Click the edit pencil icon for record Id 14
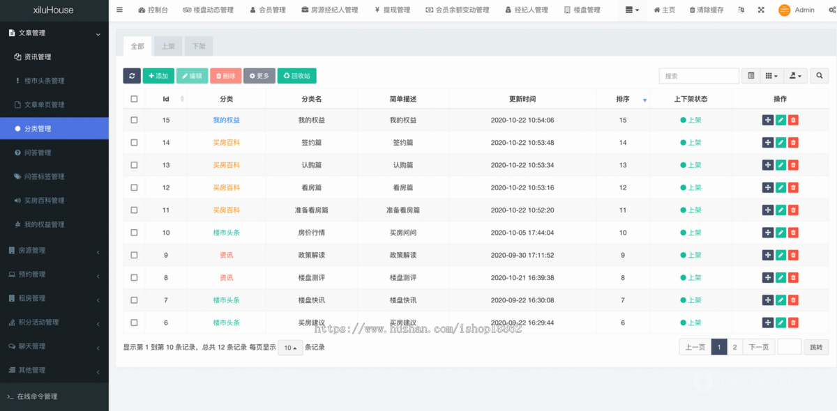 pyautogui.click(x=781, y=142)
